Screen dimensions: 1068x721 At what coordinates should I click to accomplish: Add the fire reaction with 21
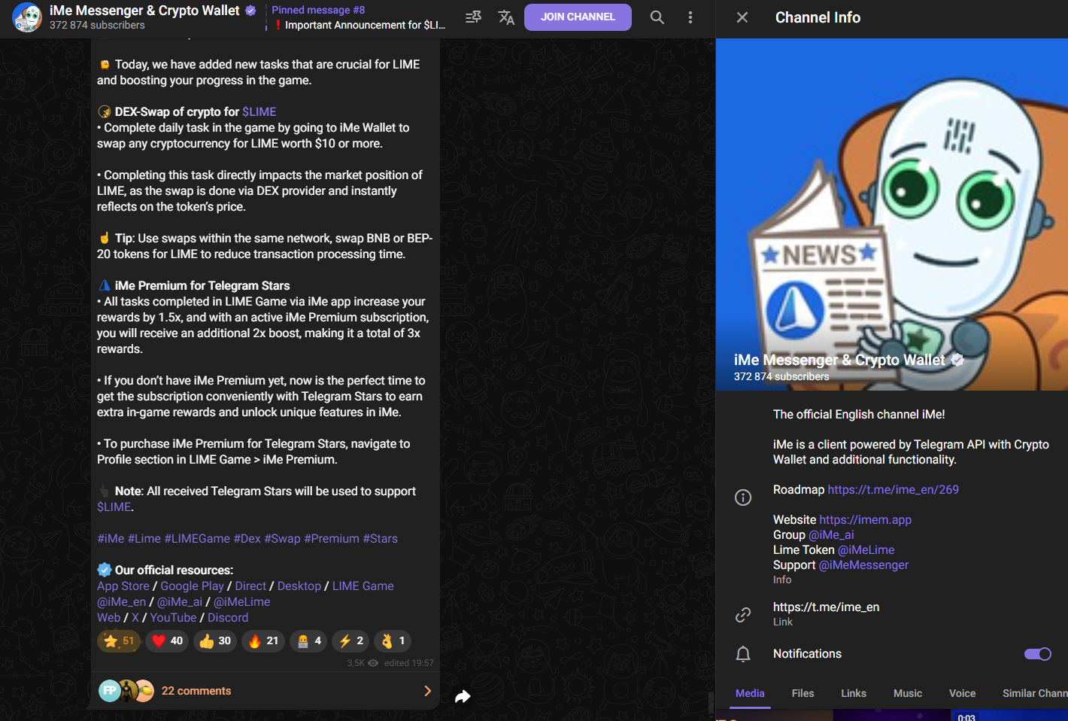tap(263, 641)
